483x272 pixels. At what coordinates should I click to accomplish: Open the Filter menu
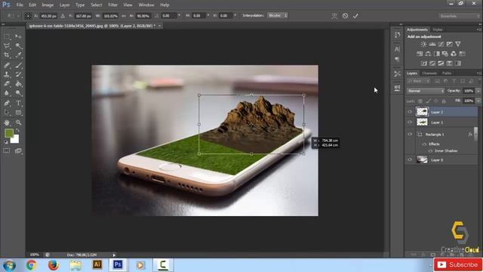coord(112,5)
